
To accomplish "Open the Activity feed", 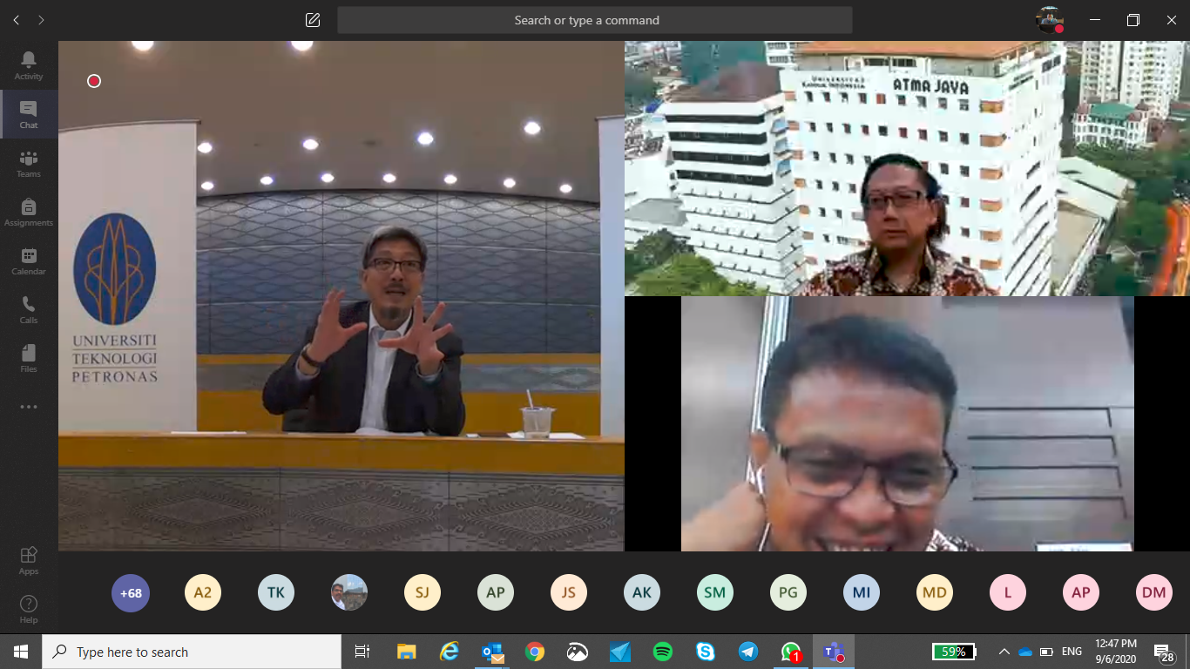I will (x=29, y=65).
